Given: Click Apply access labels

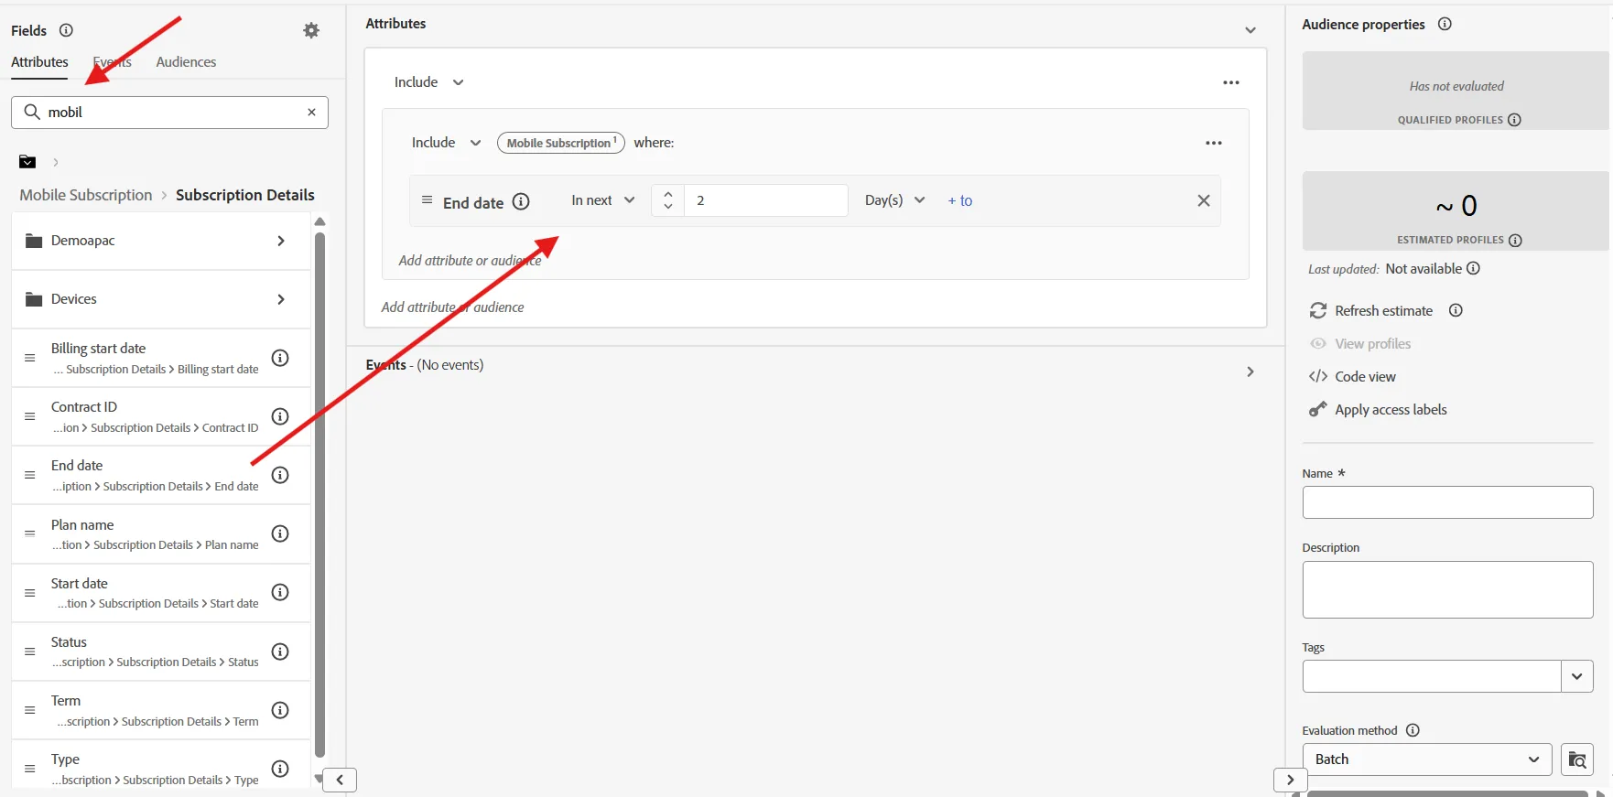Looking at the screenshot, I should coord(1378,410).
